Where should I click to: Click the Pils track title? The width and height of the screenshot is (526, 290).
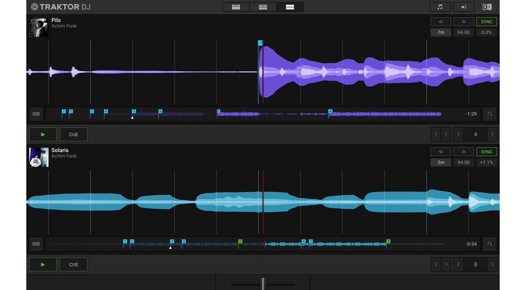click(x=56, y=20)
